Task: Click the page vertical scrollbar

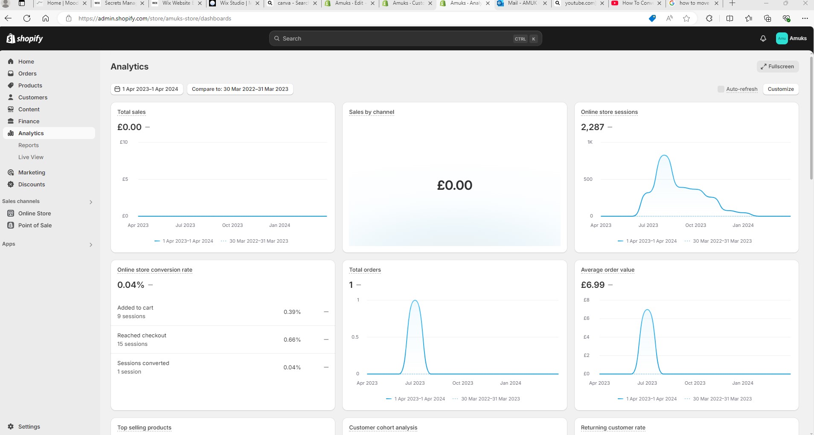Action: 811,118
